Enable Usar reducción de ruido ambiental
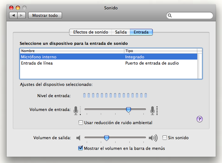 81,123
